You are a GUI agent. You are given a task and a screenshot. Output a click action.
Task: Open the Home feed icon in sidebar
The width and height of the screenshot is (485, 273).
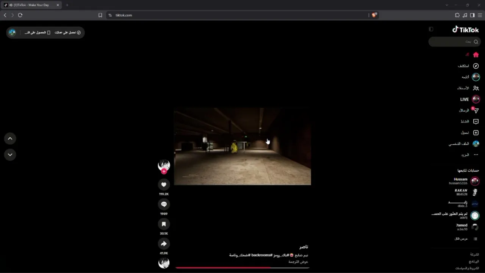point(476,55)
